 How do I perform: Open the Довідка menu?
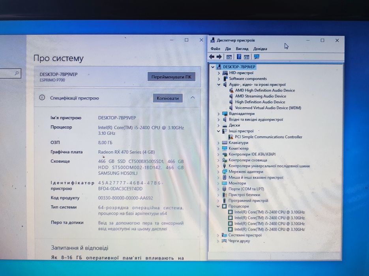click(x=260, y=48)
